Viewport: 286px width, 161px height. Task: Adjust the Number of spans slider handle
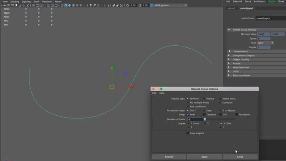click(205, 119)
